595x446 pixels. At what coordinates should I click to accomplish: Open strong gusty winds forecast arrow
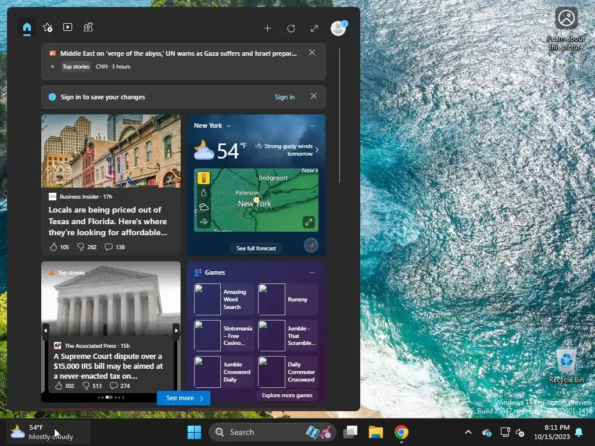(317, 150)
